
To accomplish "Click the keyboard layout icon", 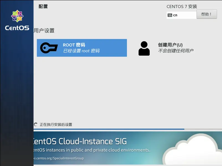I will [170, 15].
